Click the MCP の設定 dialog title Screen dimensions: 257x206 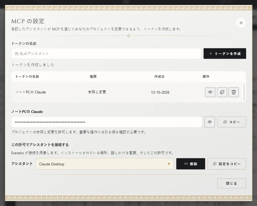coord(28,21)
